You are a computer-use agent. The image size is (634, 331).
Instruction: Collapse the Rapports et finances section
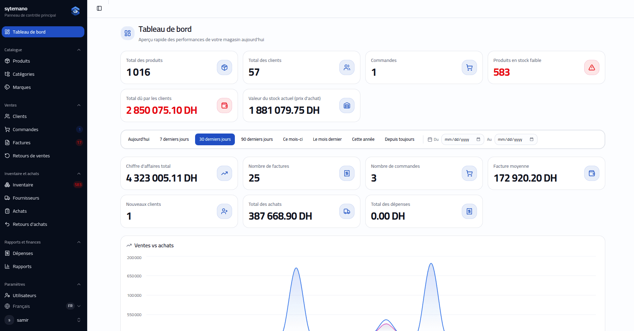79,242
